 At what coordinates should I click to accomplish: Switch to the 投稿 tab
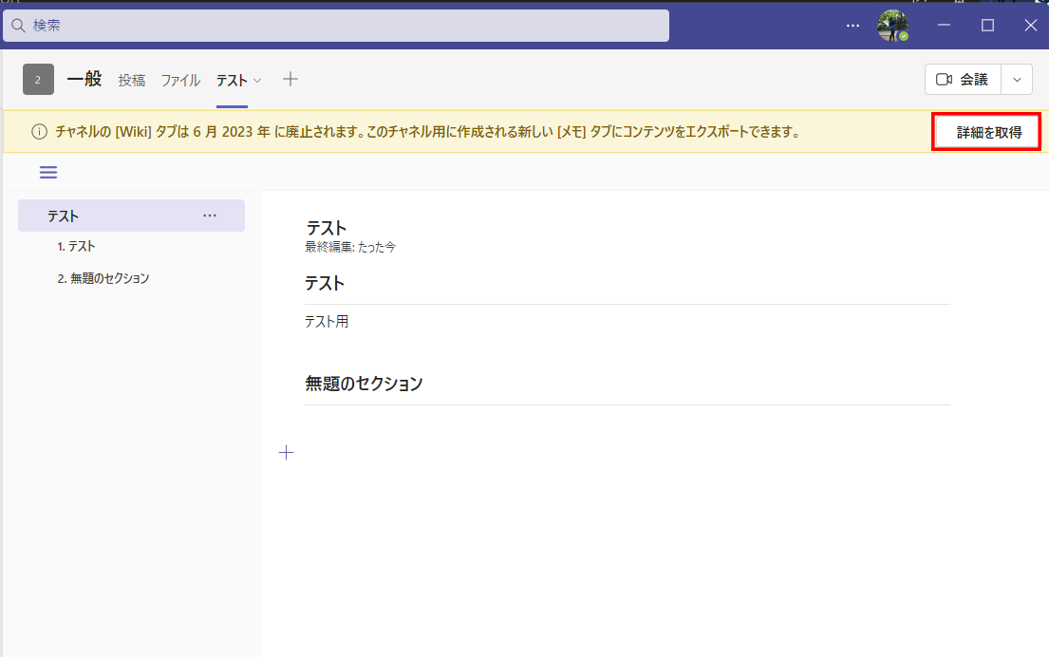(x=132, y=81)
